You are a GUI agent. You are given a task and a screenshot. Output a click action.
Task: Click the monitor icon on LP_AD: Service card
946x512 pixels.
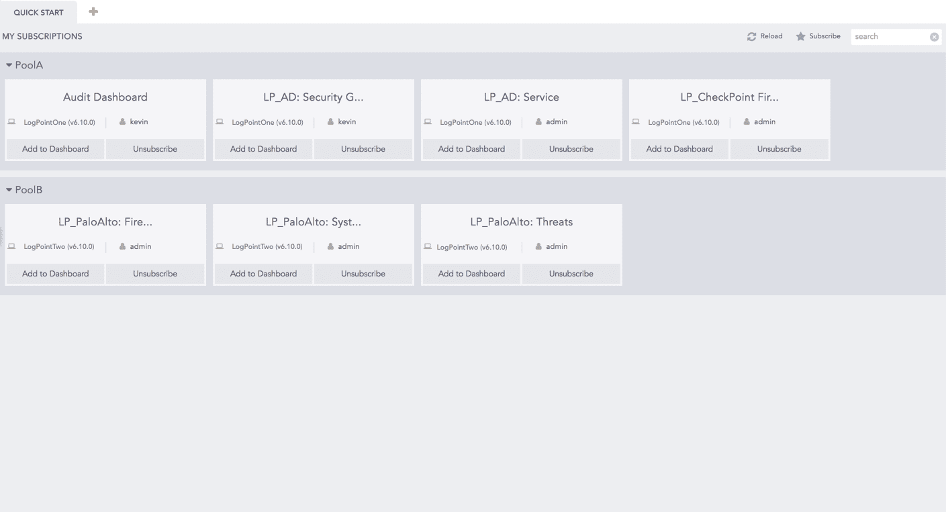[428, 121]
